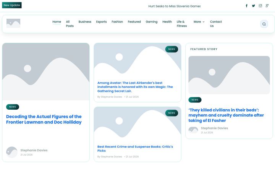Read the El Fasher featured headline
The width and height of the screenshot is (275, 172).
pos(226,115)
